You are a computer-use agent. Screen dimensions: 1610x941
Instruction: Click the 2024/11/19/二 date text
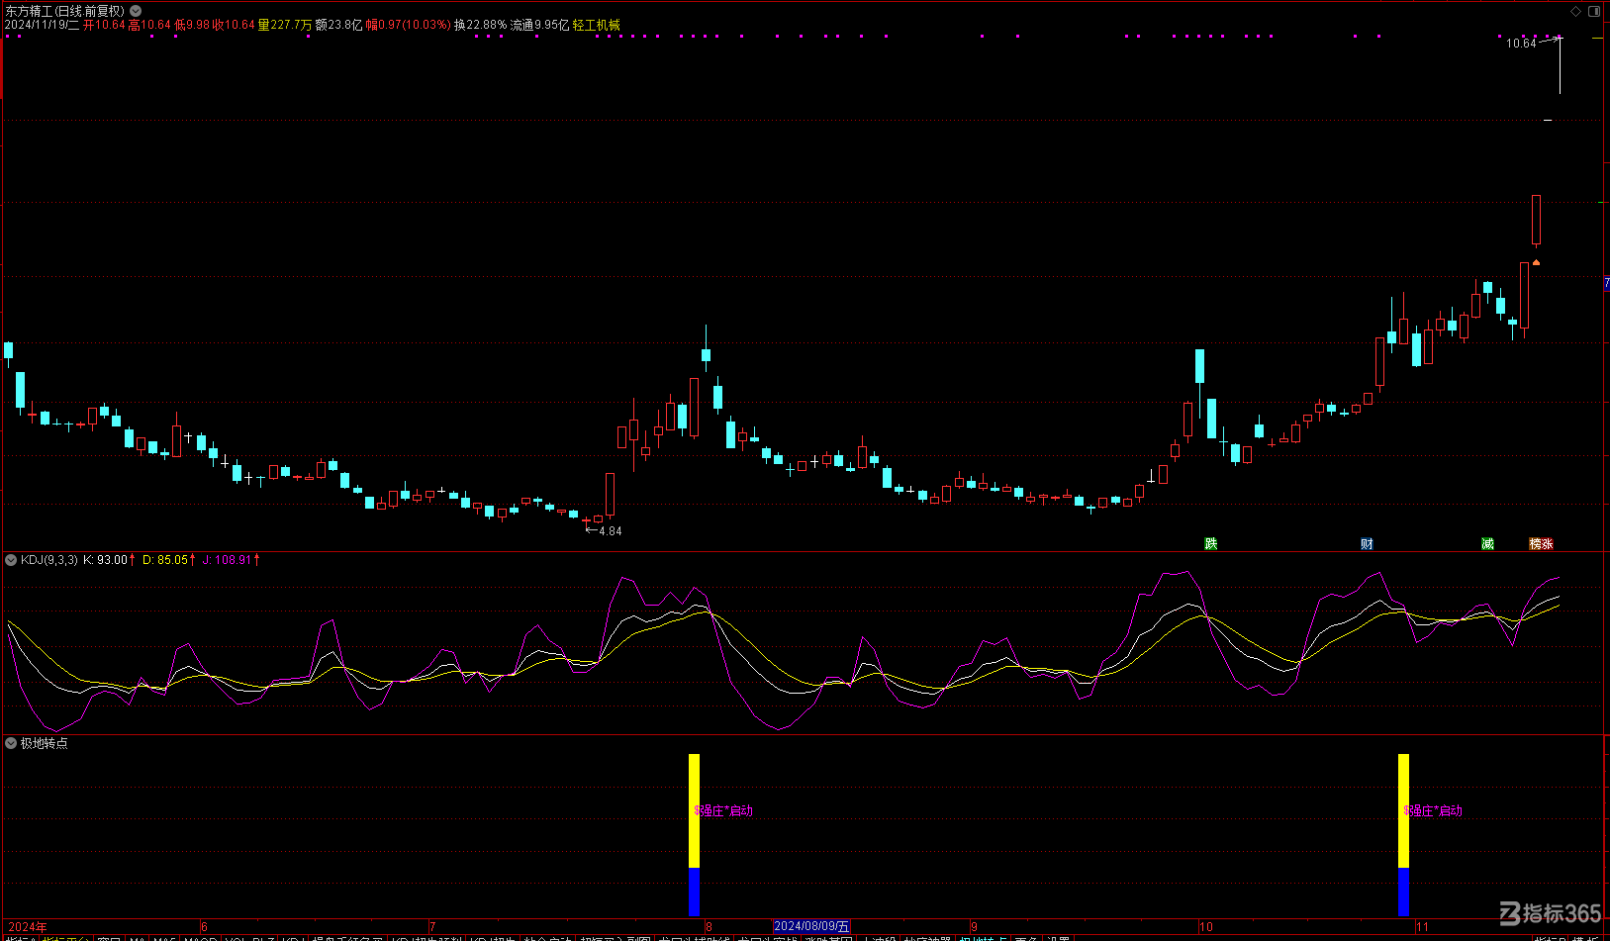pyautogui.click(x=42, y=25)
